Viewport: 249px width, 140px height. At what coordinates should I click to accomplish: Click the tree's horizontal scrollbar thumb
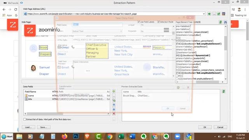[x=207, y=82]
